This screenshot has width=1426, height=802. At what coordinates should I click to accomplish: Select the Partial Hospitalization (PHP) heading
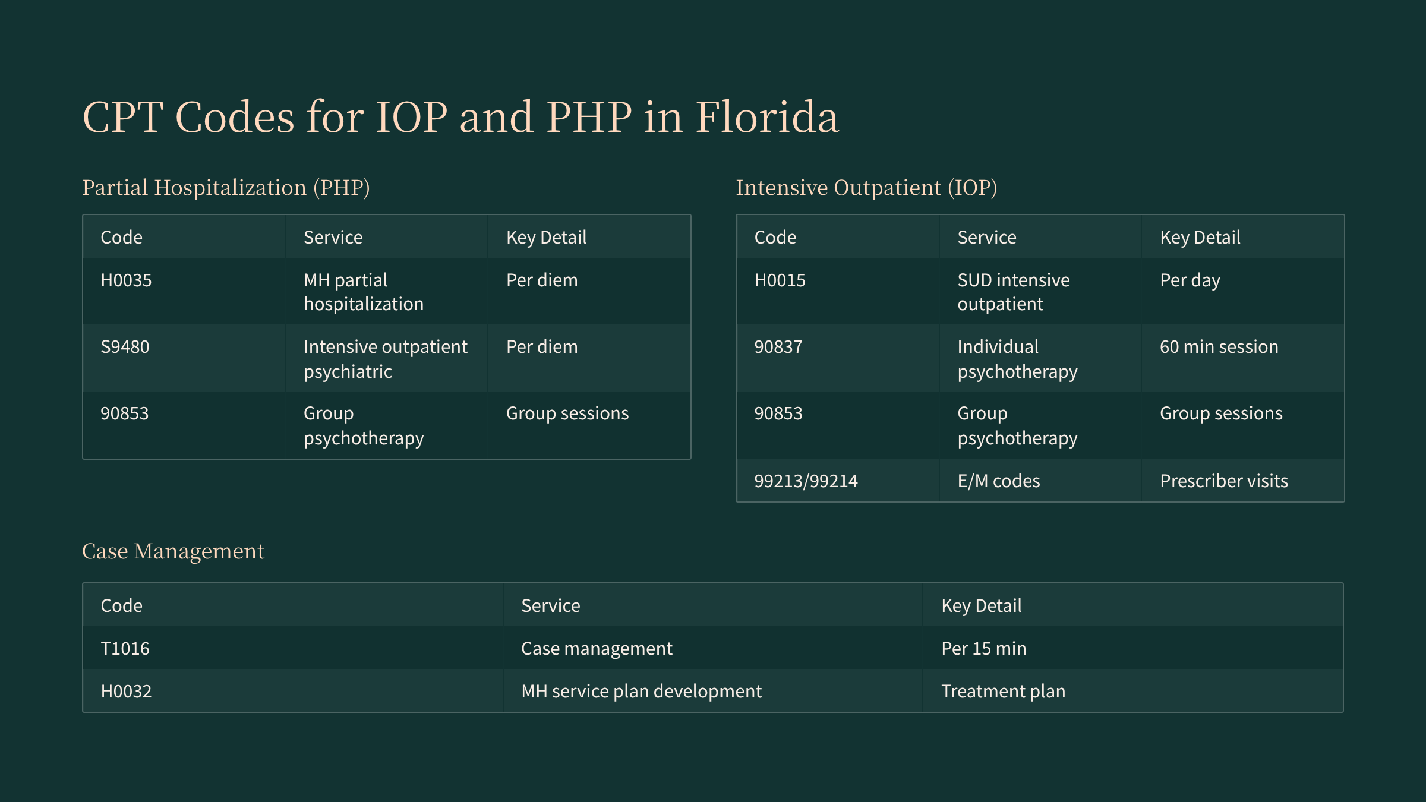click(226, 188)
